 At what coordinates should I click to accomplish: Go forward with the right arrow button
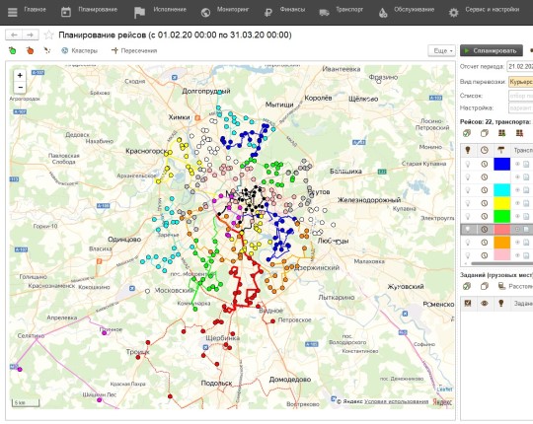click(31, 35)
